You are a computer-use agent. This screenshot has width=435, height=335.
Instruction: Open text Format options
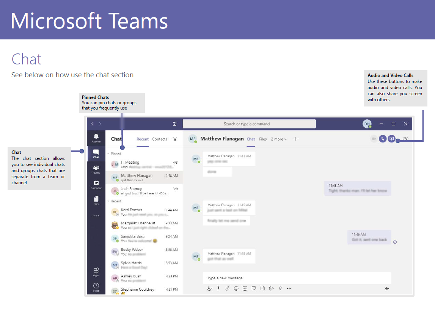click(x=209, y=288)
